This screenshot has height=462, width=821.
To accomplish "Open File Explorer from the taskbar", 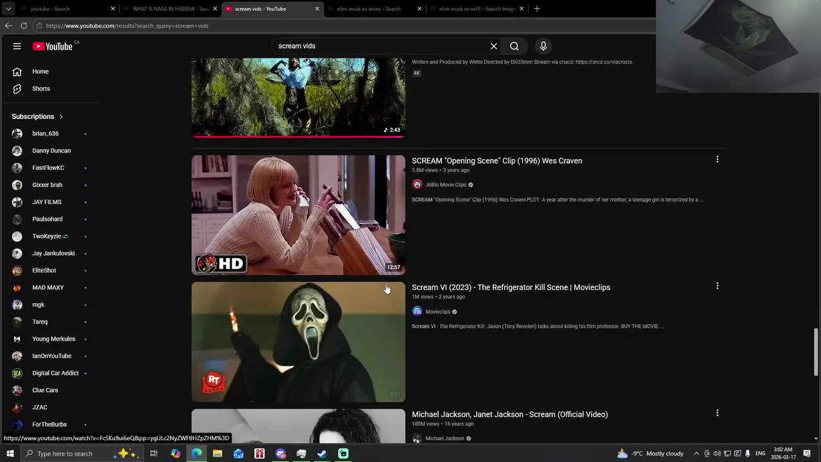I will tap(217, 454).
